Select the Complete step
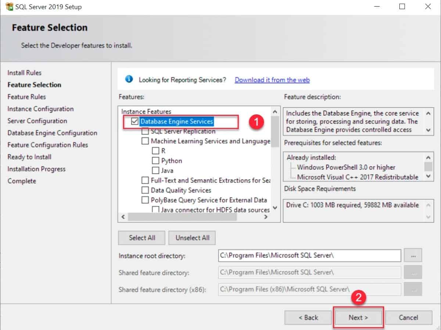The image size is (441, 330). pos(22,181)
